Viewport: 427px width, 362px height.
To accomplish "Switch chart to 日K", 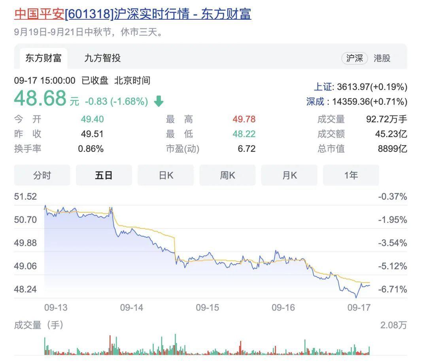I will click(x=166, y=175).
